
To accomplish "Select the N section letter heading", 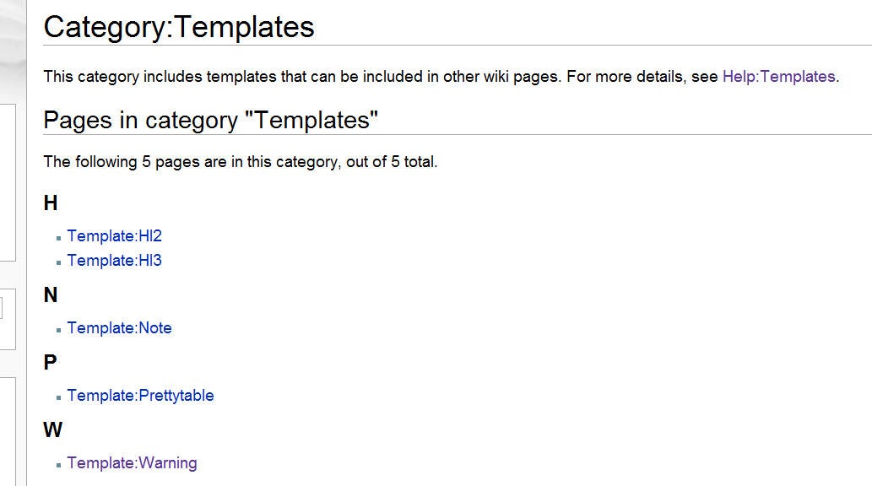I will coord(51,294).
